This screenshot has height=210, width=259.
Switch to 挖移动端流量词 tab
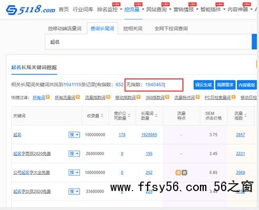click(x=65, y=28)
